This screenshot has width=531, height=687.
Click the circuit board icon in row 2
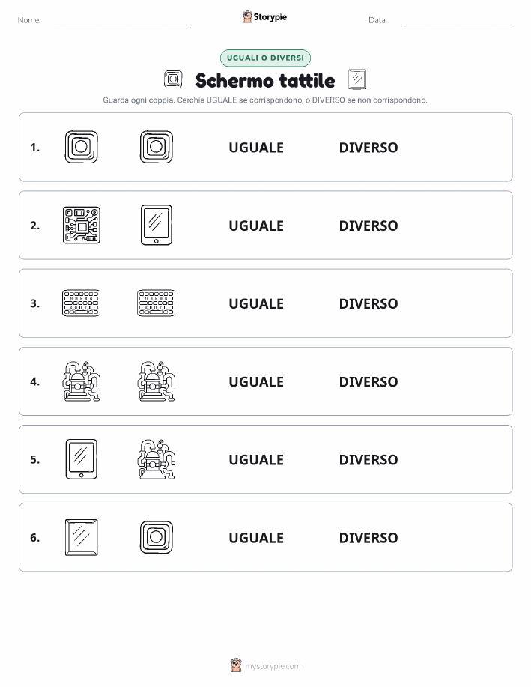82,226
